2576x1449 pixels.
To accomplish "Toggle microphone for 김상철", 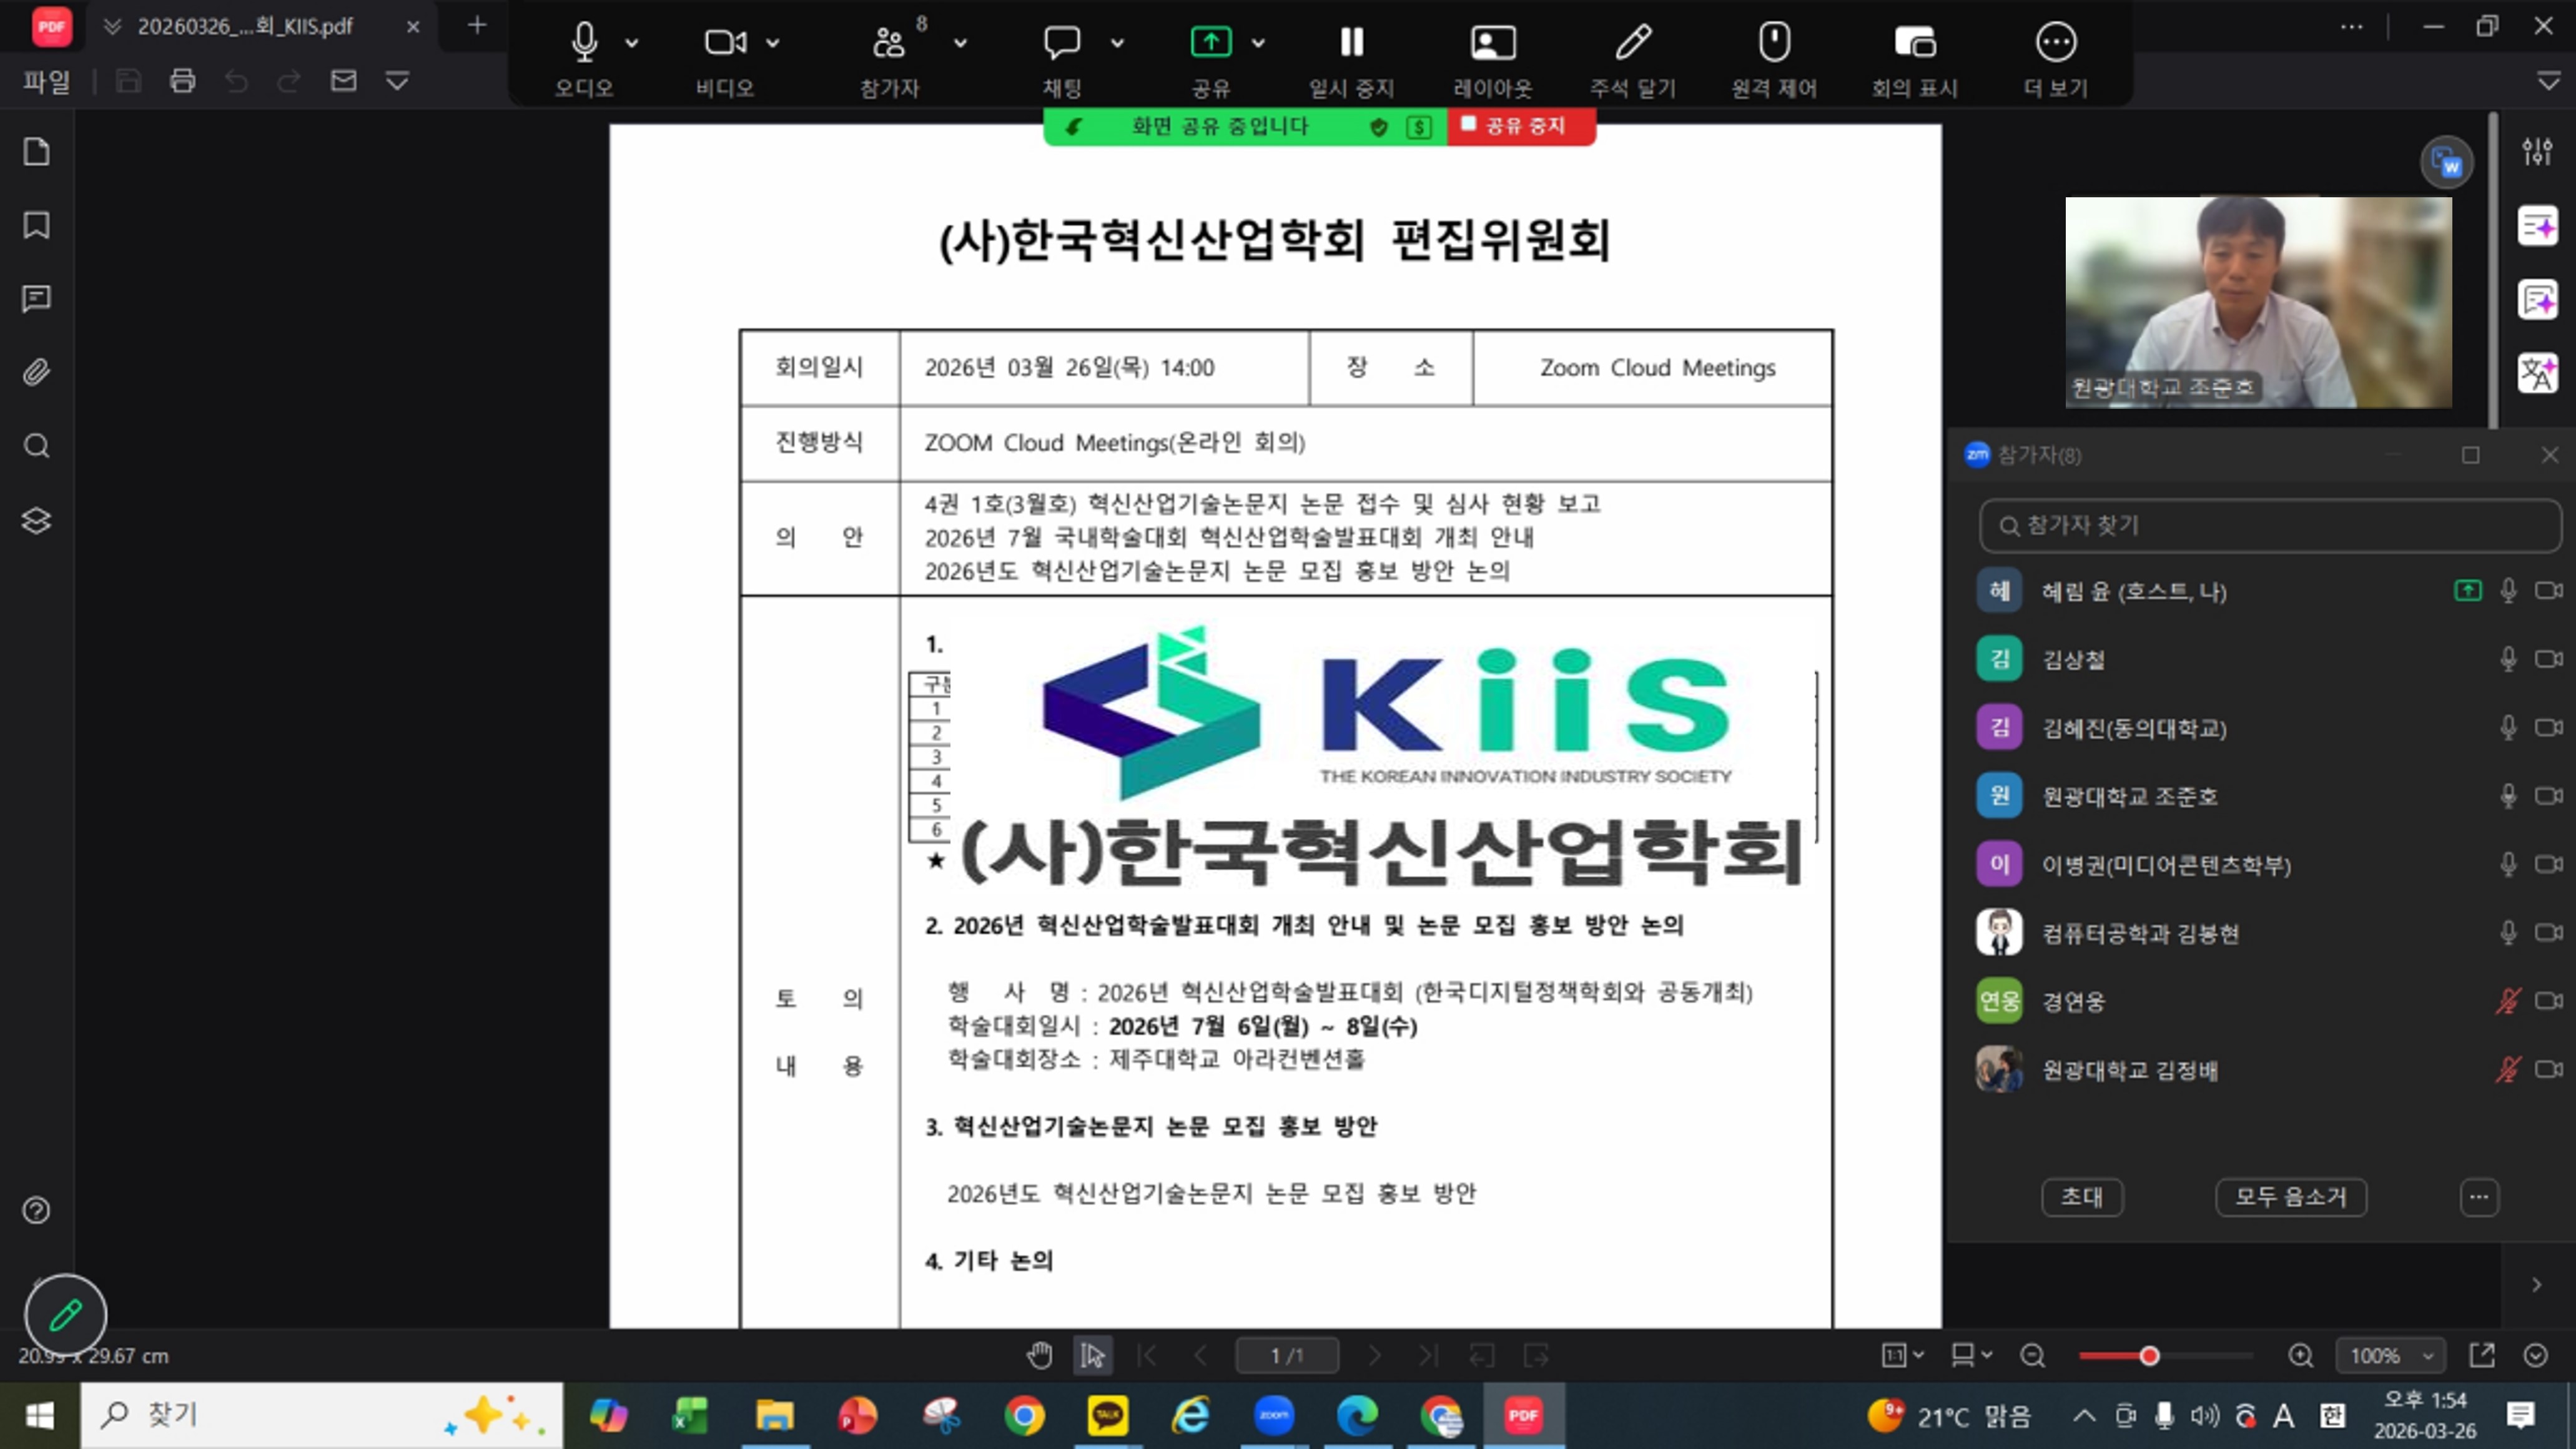I will point(2508,659).
